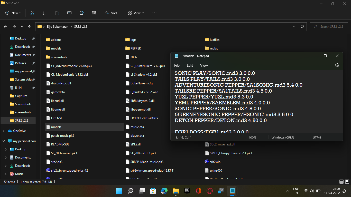Click Windows (CRLF) line ending status
Viewport: 351px width, 197px height.
[283, 137]
